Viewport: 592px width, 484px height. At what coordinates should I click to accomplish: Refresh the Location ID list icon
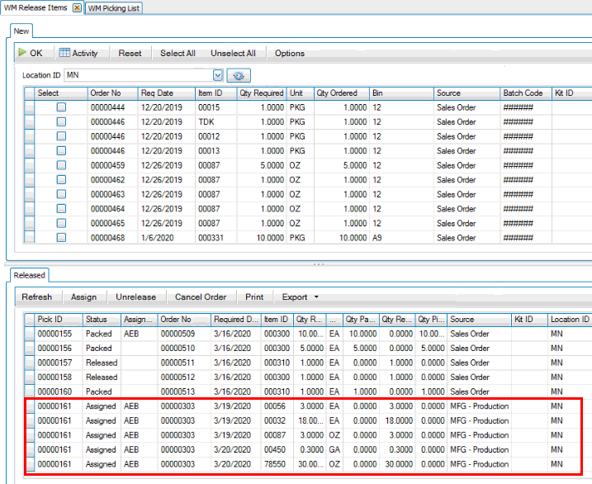[239, 75]
